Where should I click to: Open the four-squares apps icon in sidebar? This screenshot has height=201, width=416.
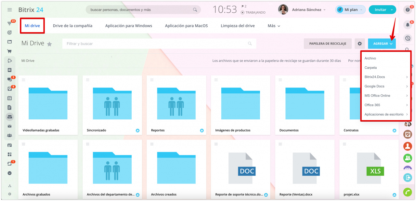click(x=10, y=154)
